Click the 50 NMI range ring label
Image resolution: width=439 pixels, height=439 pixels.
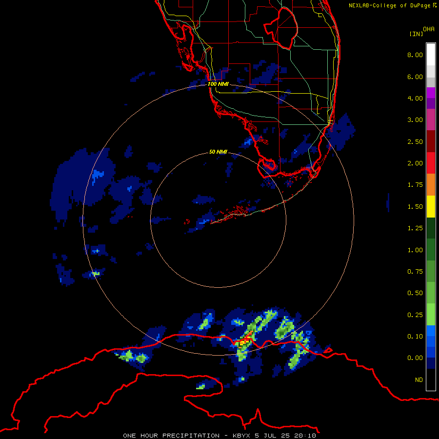point(218,152)
